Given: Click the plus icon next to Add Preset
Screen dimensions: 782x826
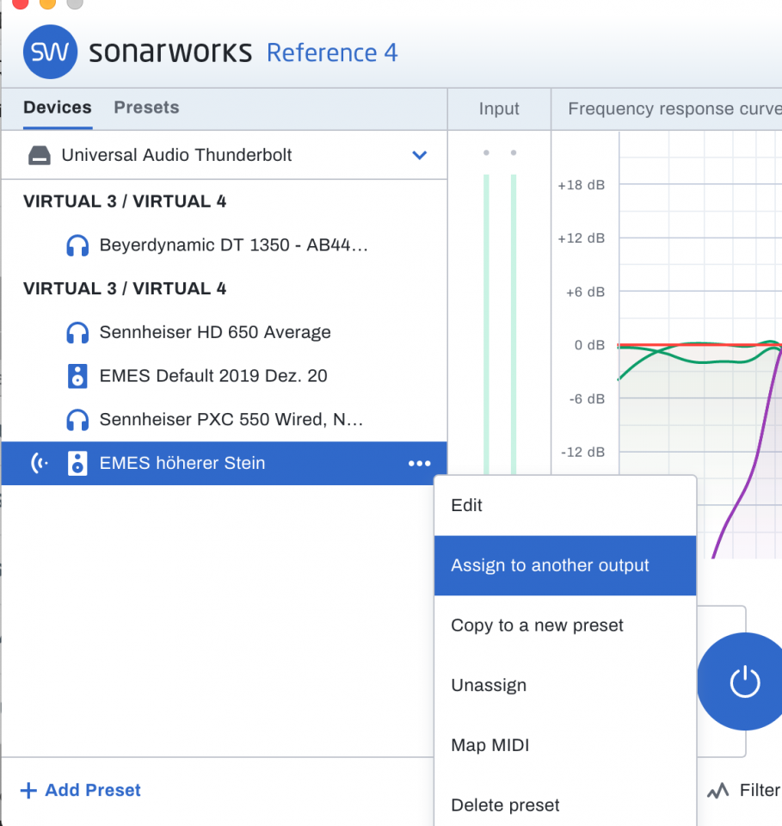Looking at the screenshot, I should (28, 790).
